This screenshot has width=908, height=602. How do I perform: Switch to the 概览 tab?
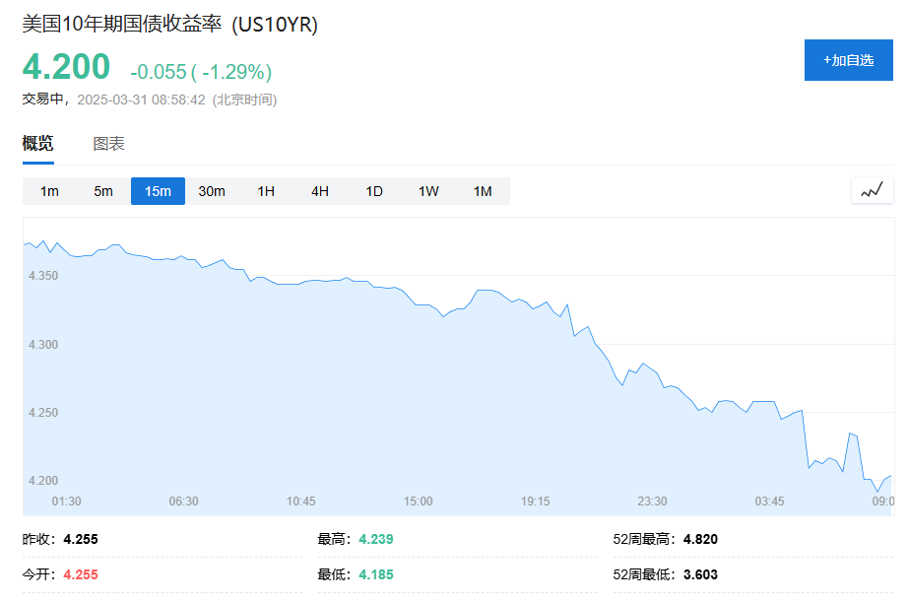point(38,144)
